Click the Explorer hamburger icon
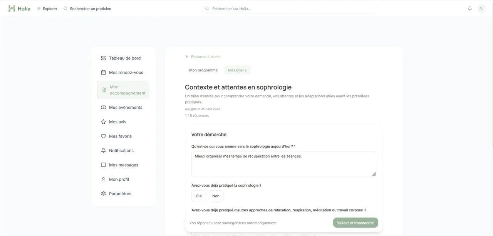 (39, 8)
